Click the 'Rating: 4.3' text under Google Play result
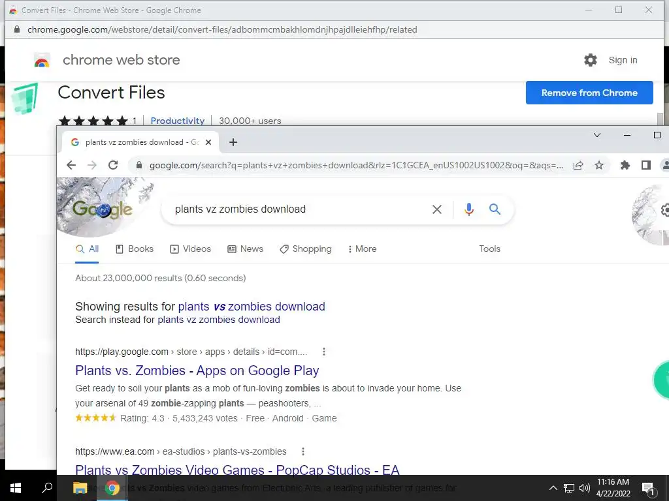The width and height of the screenshot is (669, 501). (142, 418)
